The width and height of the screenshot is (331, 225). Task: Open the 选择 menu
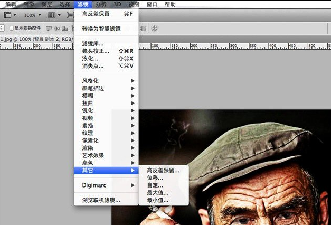64,4
